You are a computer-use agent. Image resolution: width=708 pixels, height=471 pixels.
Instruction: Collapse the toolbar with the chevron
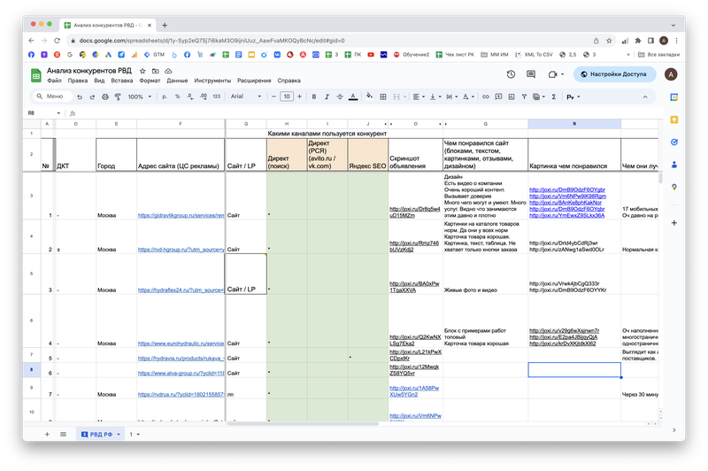point(645,97)
